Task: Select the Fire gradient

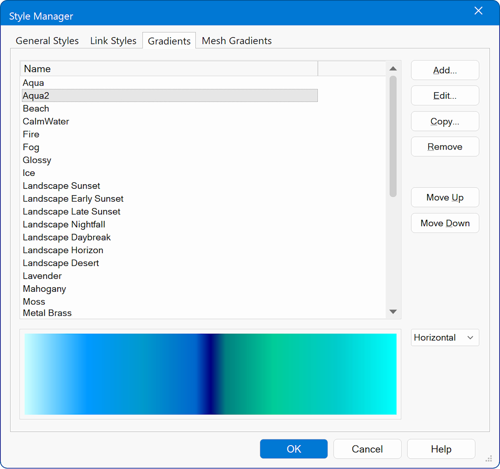Action: (x=31, y=134)
